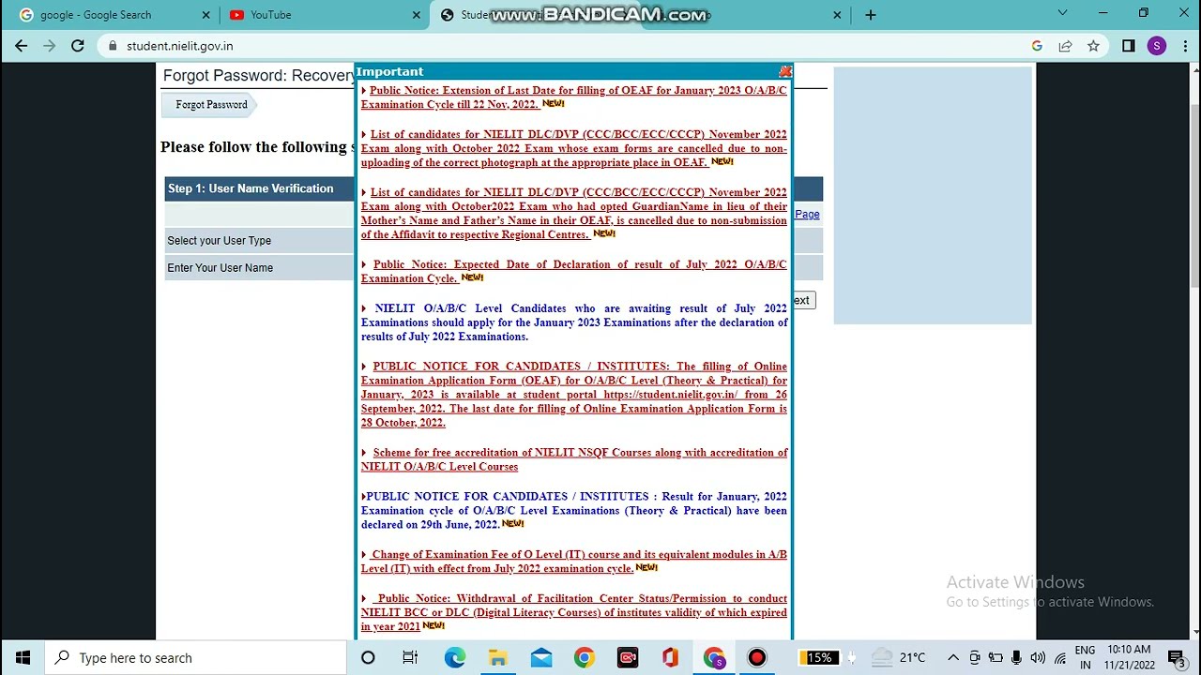Bookmark this page with the star
Viewport: 1201px width, 675px height.
coord(1093,46)
